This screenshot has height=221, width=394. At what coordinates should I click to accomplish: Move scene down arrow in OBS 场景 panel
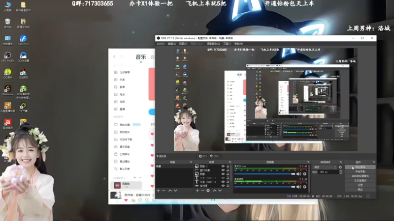coord(175,191)
